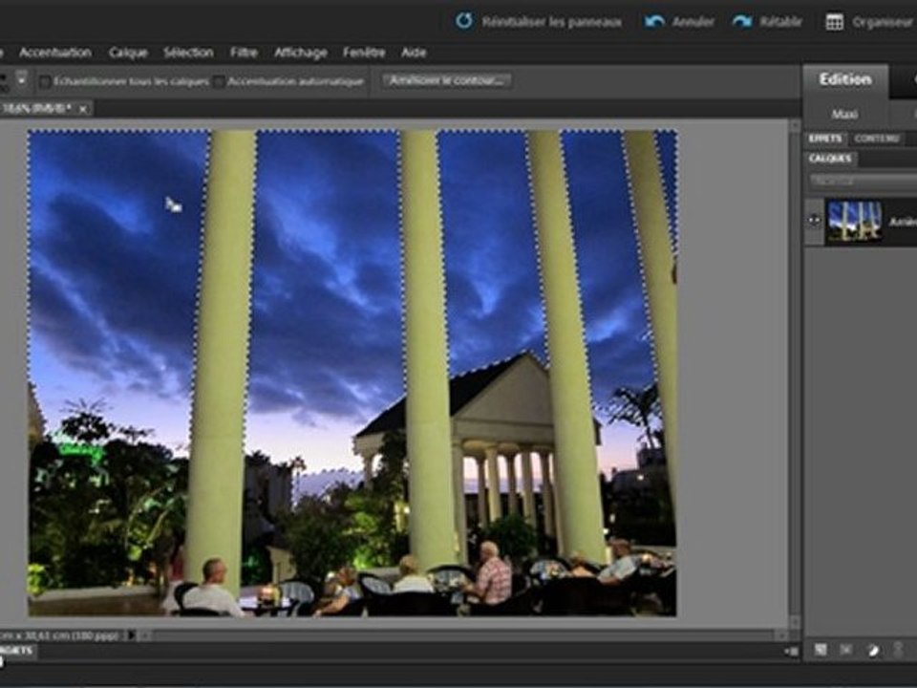Viewport: 917px width, 688px height.
Task: Open the Filtre menu
Action: click(x=244, y=53)
